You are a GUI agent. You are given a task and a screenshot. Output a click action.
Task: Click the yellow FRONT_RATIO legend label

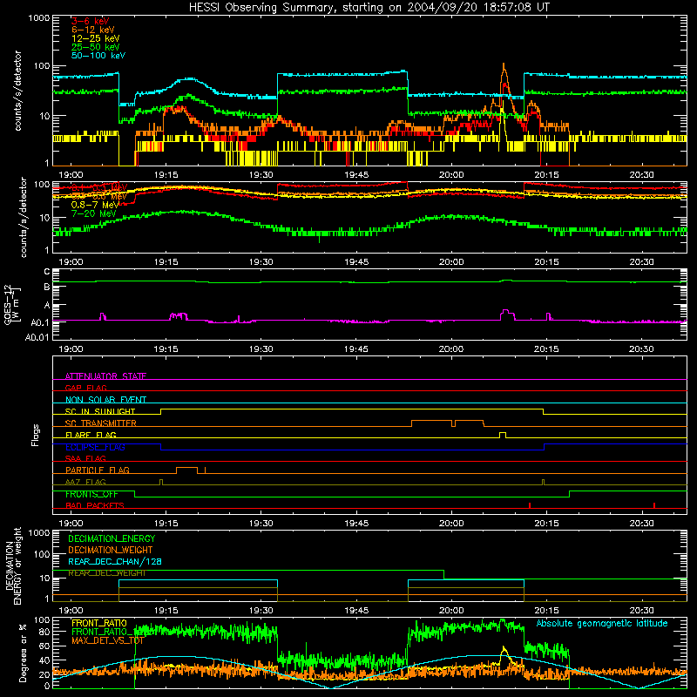pos(99,623)
